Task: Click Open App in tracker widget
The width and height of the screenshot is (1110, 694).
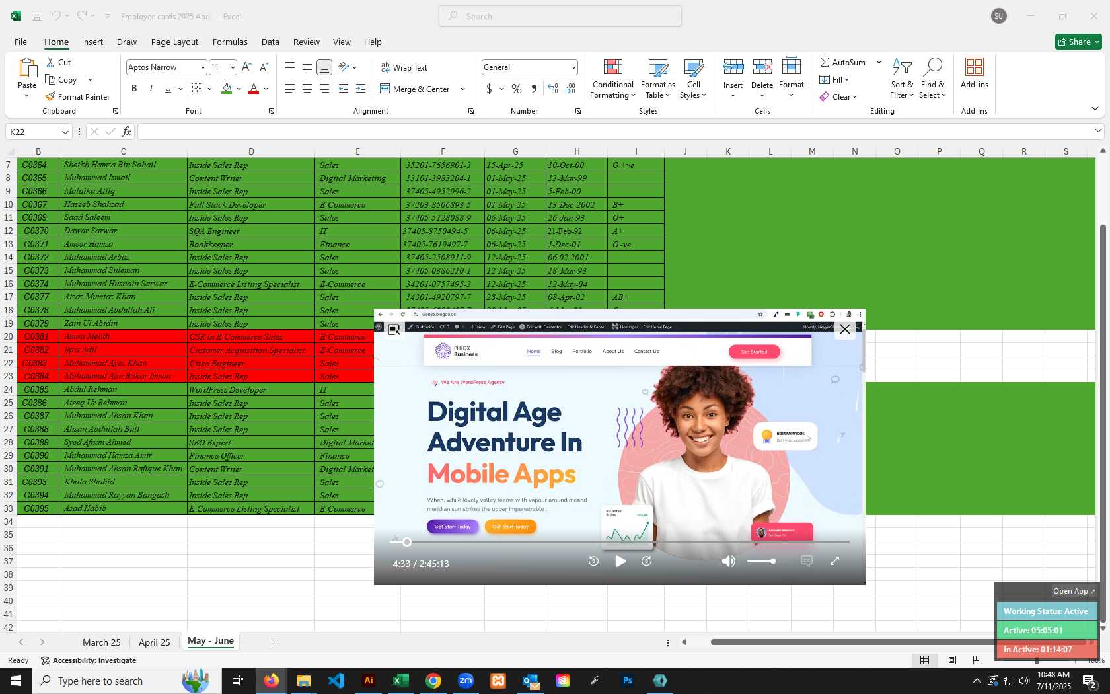Action: tap(1074, 591)
